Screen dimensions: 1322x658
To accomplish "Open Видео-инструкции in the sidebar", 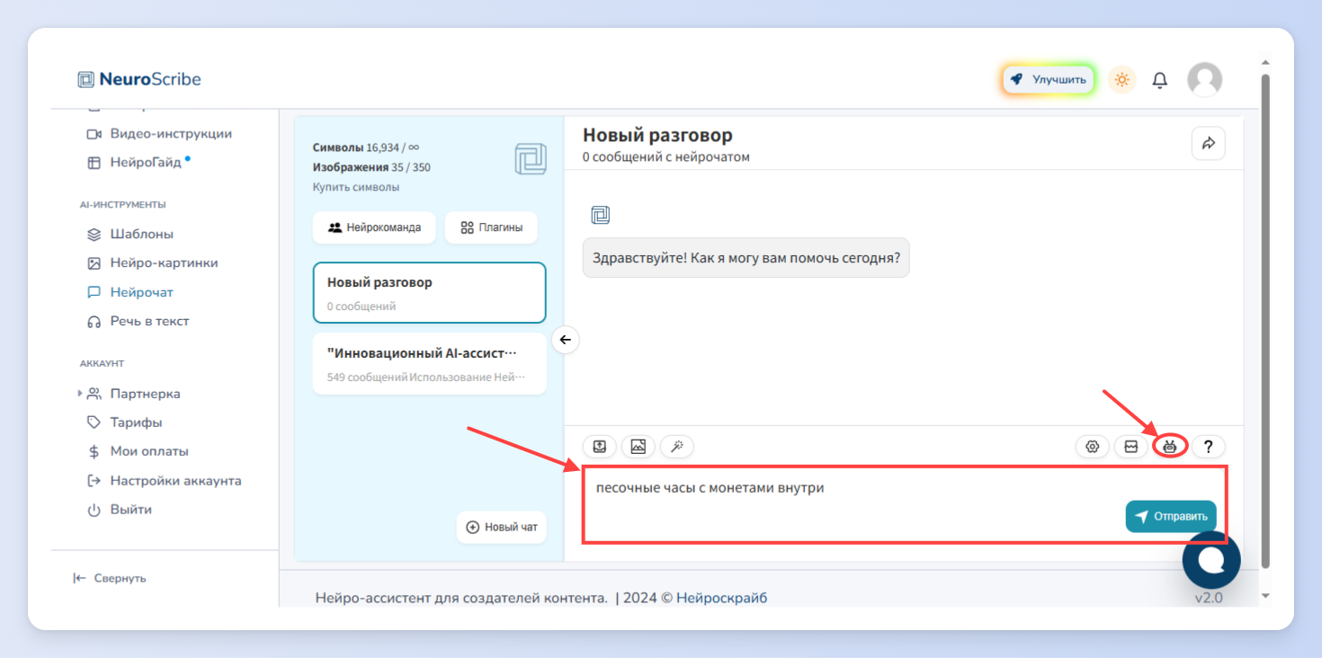I will coord(159,133).
